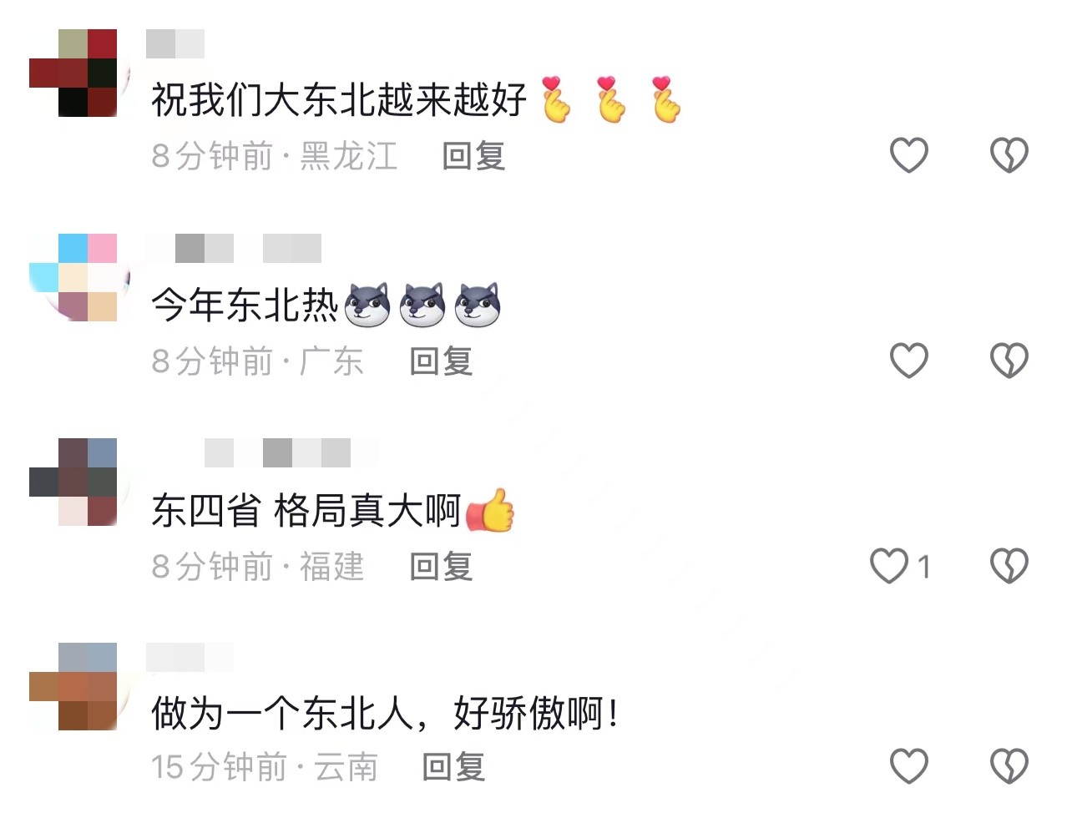Select the comment text 今年东北热

(x=244, y=305)
